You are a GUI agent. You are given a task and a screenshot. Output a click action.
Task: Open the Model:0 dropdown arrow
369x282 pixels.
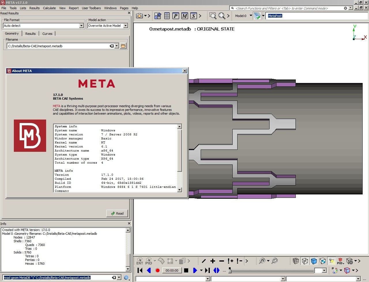pos(251,16)
